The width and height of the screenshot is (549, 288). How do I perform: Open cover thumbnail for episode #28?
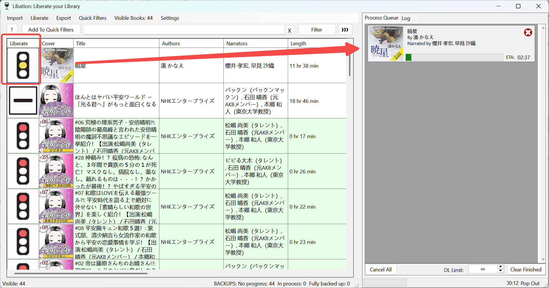click(x=56, y=171)
